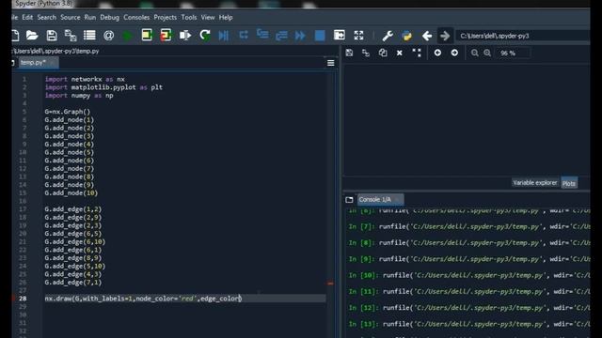Viewport: 602px width, 338px height.
Task: Click the nx.draw line at line 28
Action: pos(143,299)
